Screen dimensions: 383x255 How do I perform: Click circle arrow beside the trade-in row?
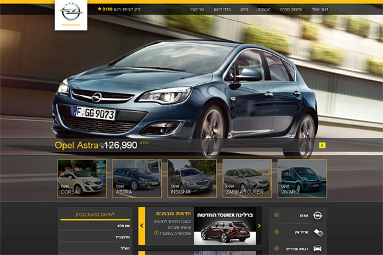[x=276, y=232]
